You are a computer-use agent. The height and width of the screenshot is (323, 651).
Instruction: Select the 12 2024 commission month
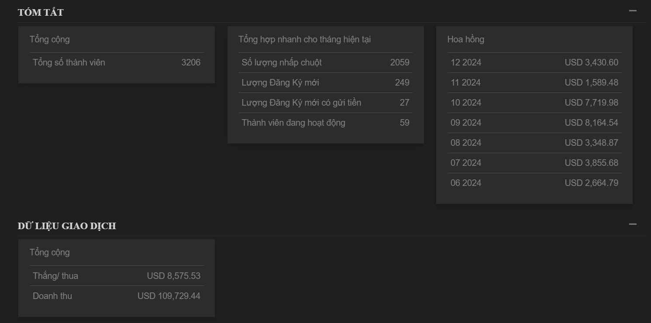(466, 62)
